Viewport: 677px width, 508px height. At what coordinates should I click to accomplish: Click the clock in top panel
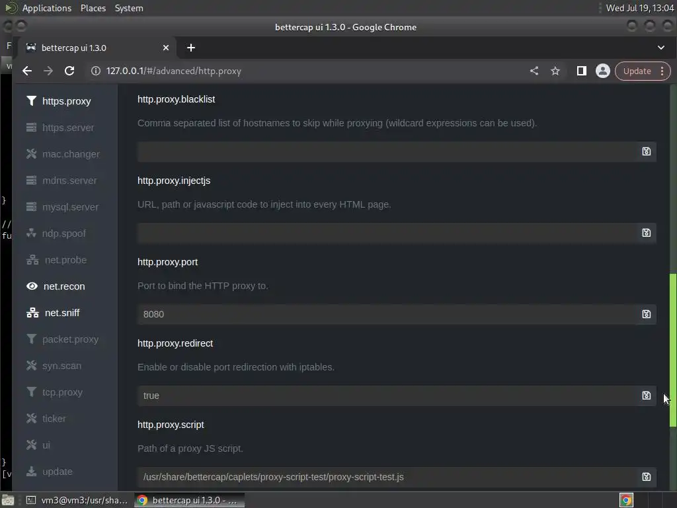[x=640, y=8]
